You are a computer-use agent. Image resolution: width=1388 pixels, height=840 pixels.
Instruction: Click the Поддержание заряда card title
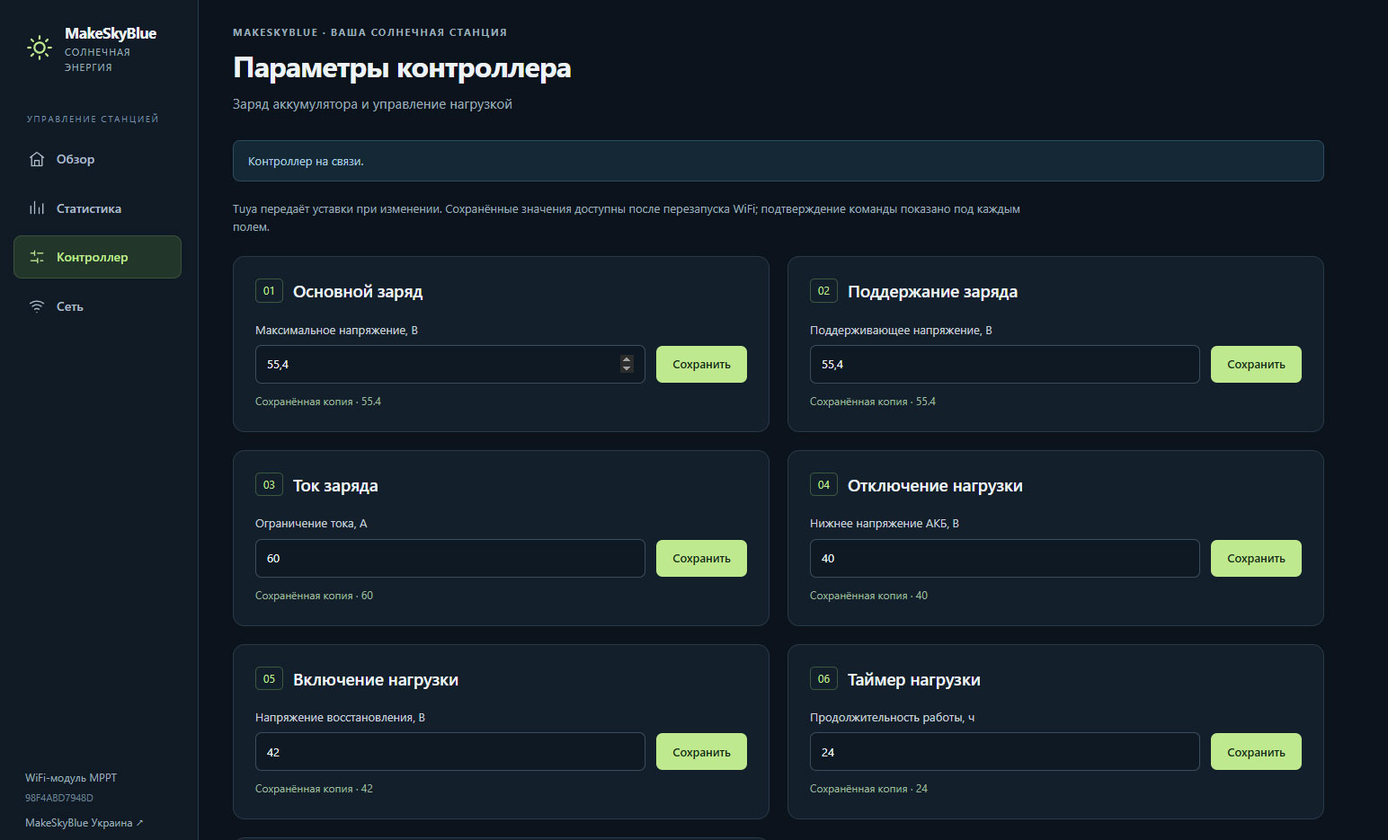pos(932,292)
